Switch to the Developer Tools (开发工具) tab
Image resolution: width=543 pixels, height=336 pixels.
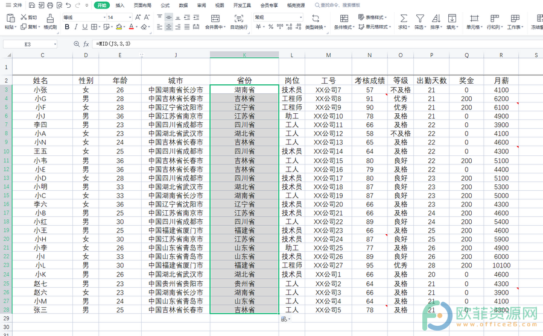[x=242, y=5]
